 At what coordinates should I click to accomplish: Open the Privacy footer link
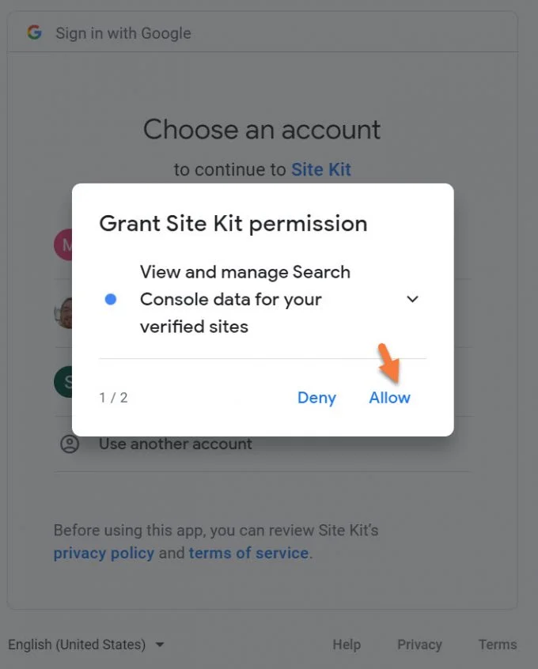click(419, 644)
